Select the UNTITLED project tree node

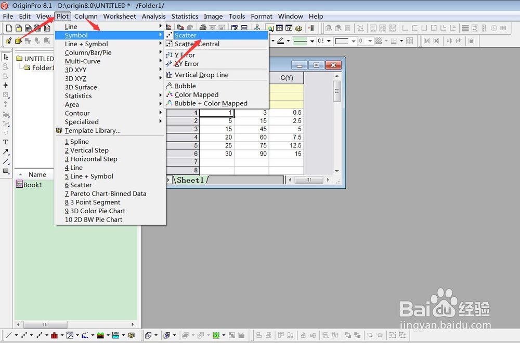(x=39, y=59)
